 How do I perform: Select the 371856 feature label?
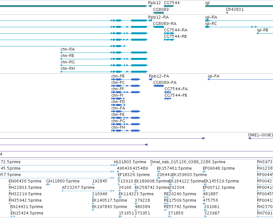pos(176,213)
